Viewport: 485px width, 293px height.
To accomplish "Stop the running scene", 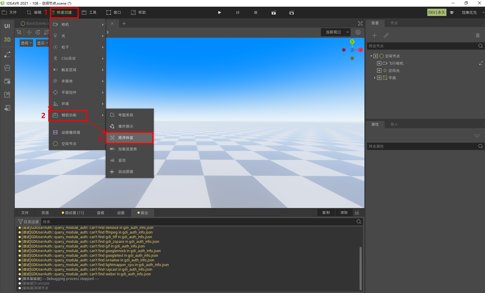I will pyautogui.click(x=255, y=12).
